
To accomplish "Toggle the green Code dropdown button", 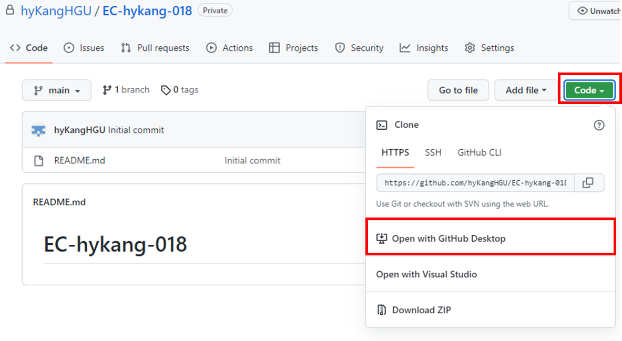I will [x=589, y=90].
